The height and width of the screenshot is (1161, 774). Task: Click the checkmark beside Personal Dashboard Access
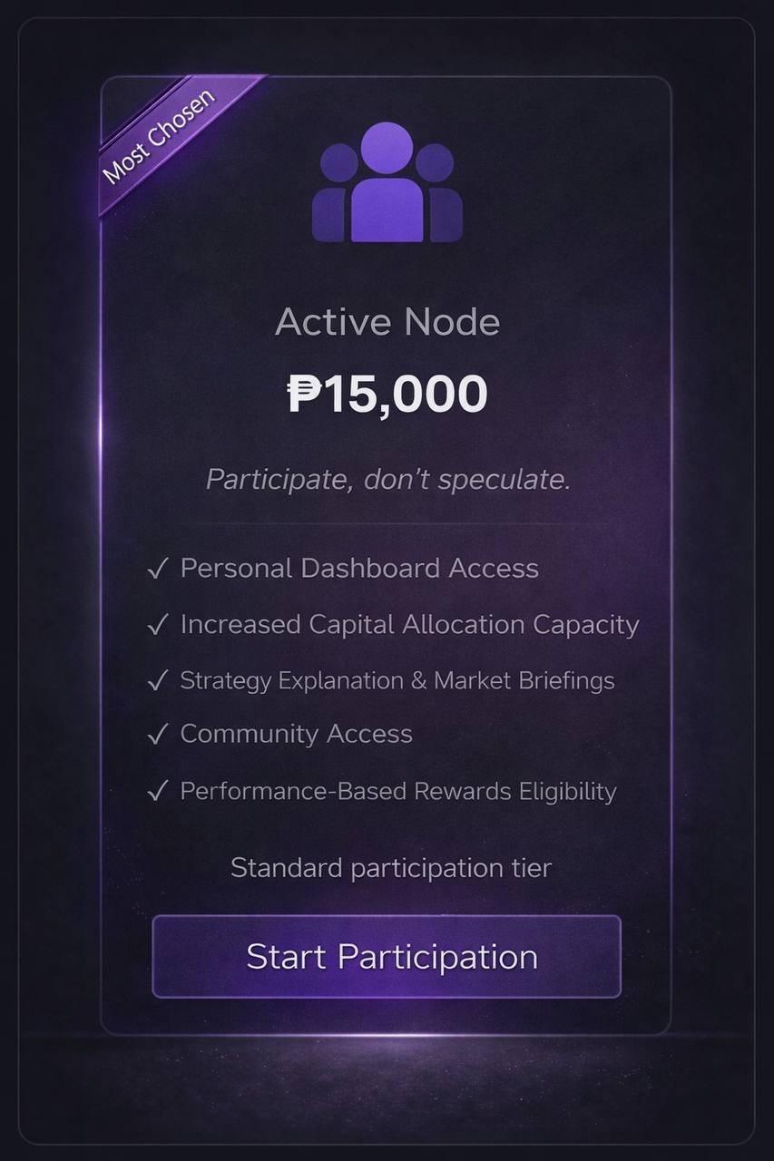click(157, 570)
